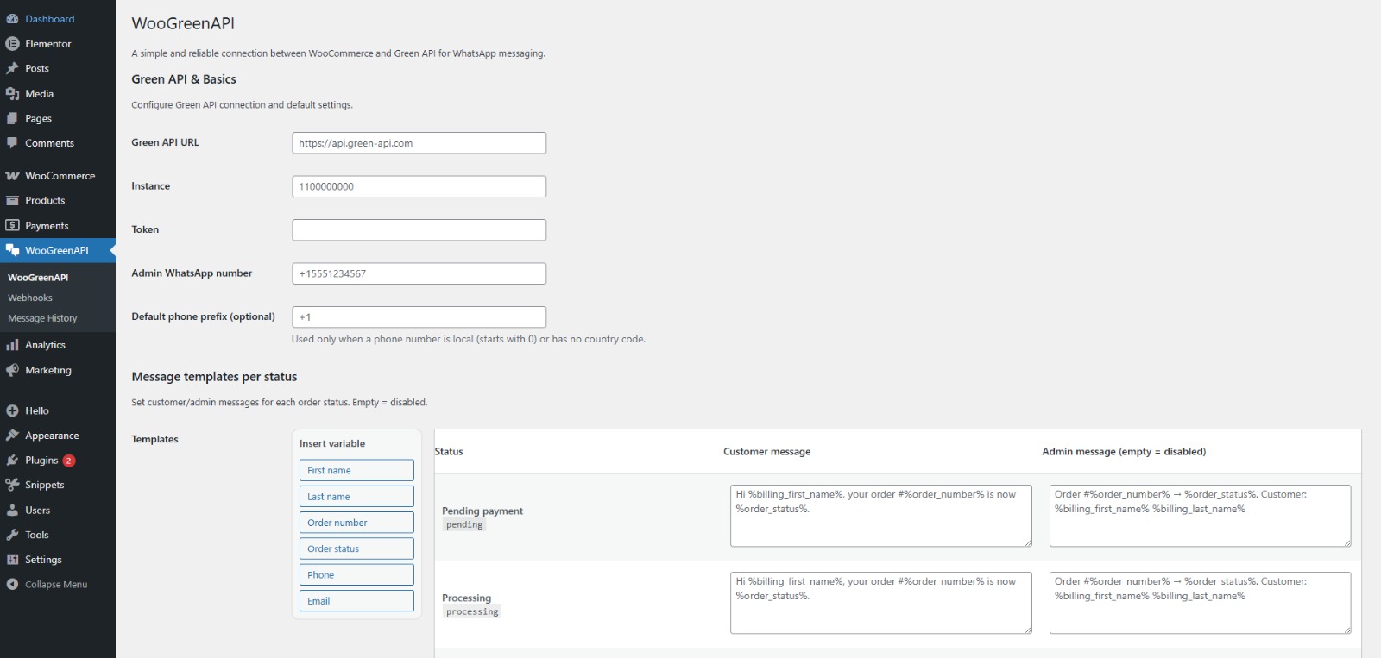Click the WooCommerce logo icon
The width and height of the screenshot is (1381, 658).
click(x=12, y=176)
